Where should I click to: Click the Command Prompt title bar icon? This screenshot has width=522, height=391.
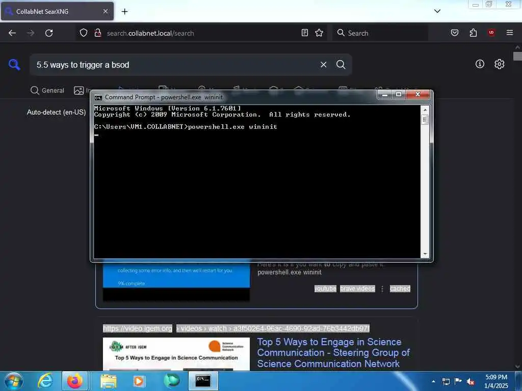coord(98,97)
